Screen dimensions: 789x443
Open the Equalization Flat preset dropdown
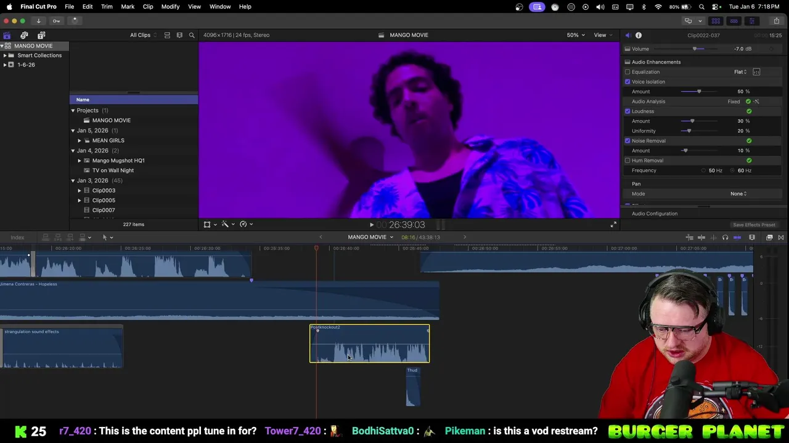(740, 72)
